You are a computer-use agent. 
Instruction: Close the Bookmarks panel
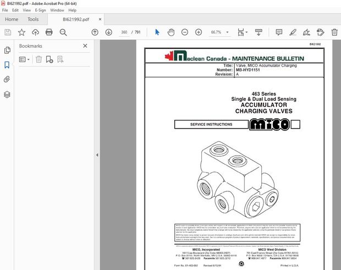[85, 46]
